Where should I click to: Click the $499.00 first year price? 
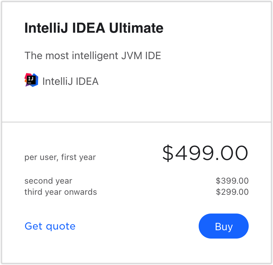click(x=205, y=153)
